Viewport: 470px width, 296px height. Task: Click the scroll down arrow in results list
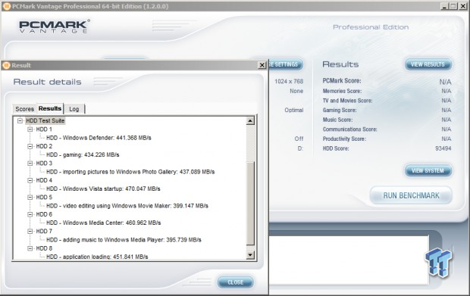click(x=250, y=255)
